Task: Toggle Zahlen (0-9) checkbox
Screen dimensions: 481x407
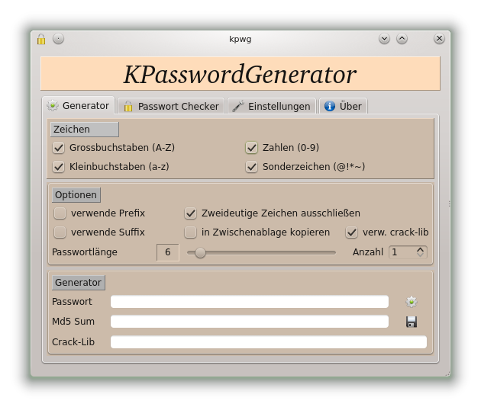Action: (251, 148)
